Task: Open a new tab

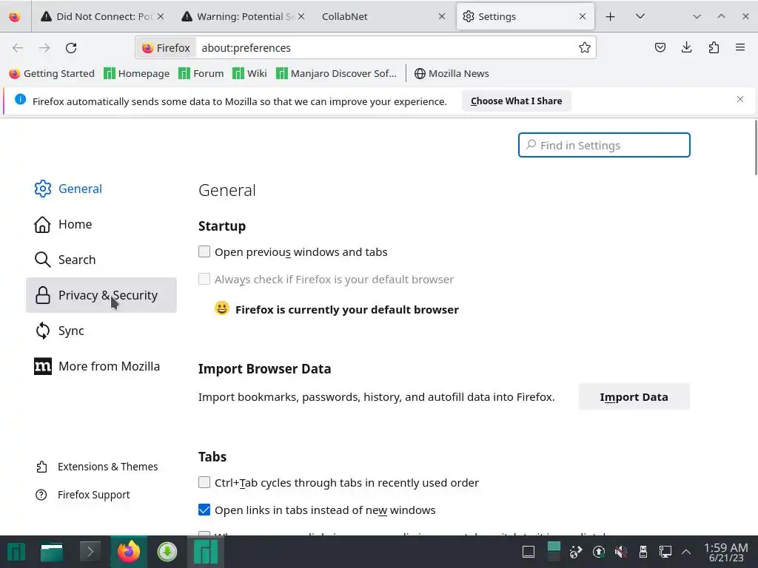Action: tap(610, 16)
